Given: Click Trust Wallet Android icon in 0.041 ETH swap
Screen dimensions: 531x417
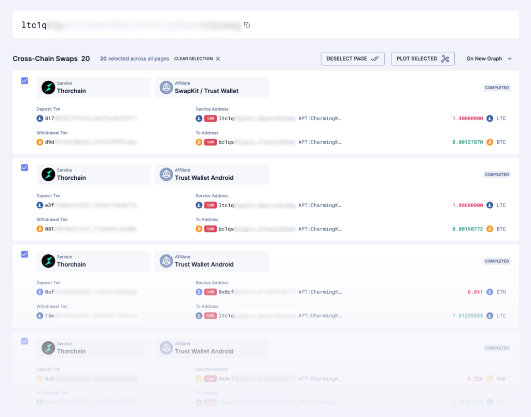Looking at the screenshot, I should click(x=166, y=261).
